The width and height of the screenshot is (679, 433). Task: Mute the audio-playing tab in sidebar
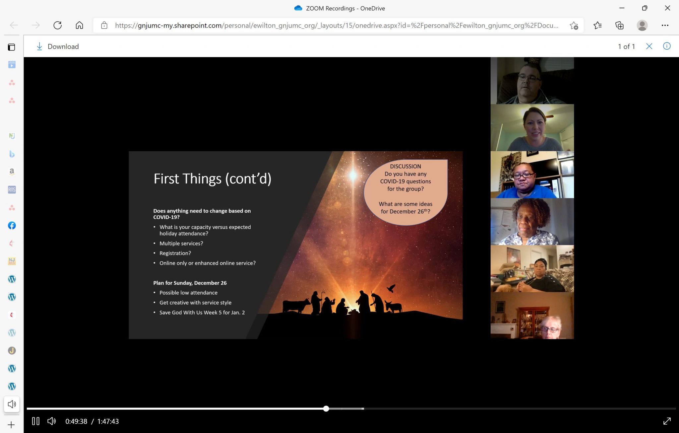12,404
